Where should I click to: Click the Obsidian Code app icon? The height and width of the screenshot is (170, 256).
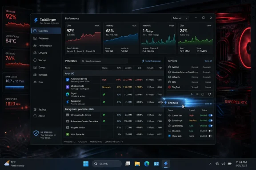[x=68, y=87]
